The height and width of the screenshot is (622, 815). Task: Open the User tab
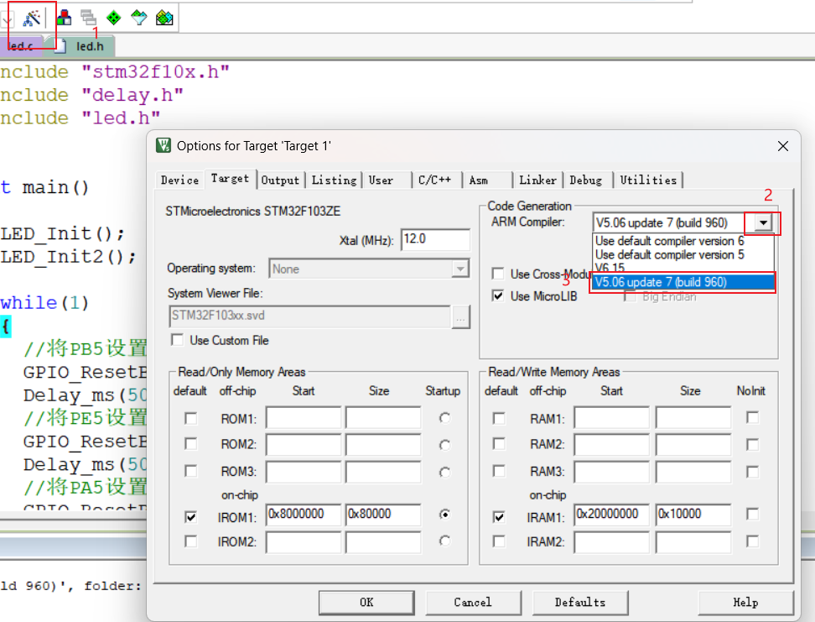tap(381, 180)
